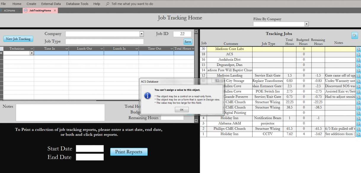Viewport: 361px width, 173px height.
Task: Open details icon for ACS job 18 row
Action: [x=359, y=54]
